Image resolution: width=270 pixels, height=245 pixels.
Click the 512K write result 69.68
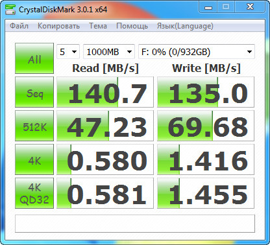(206, 126)
